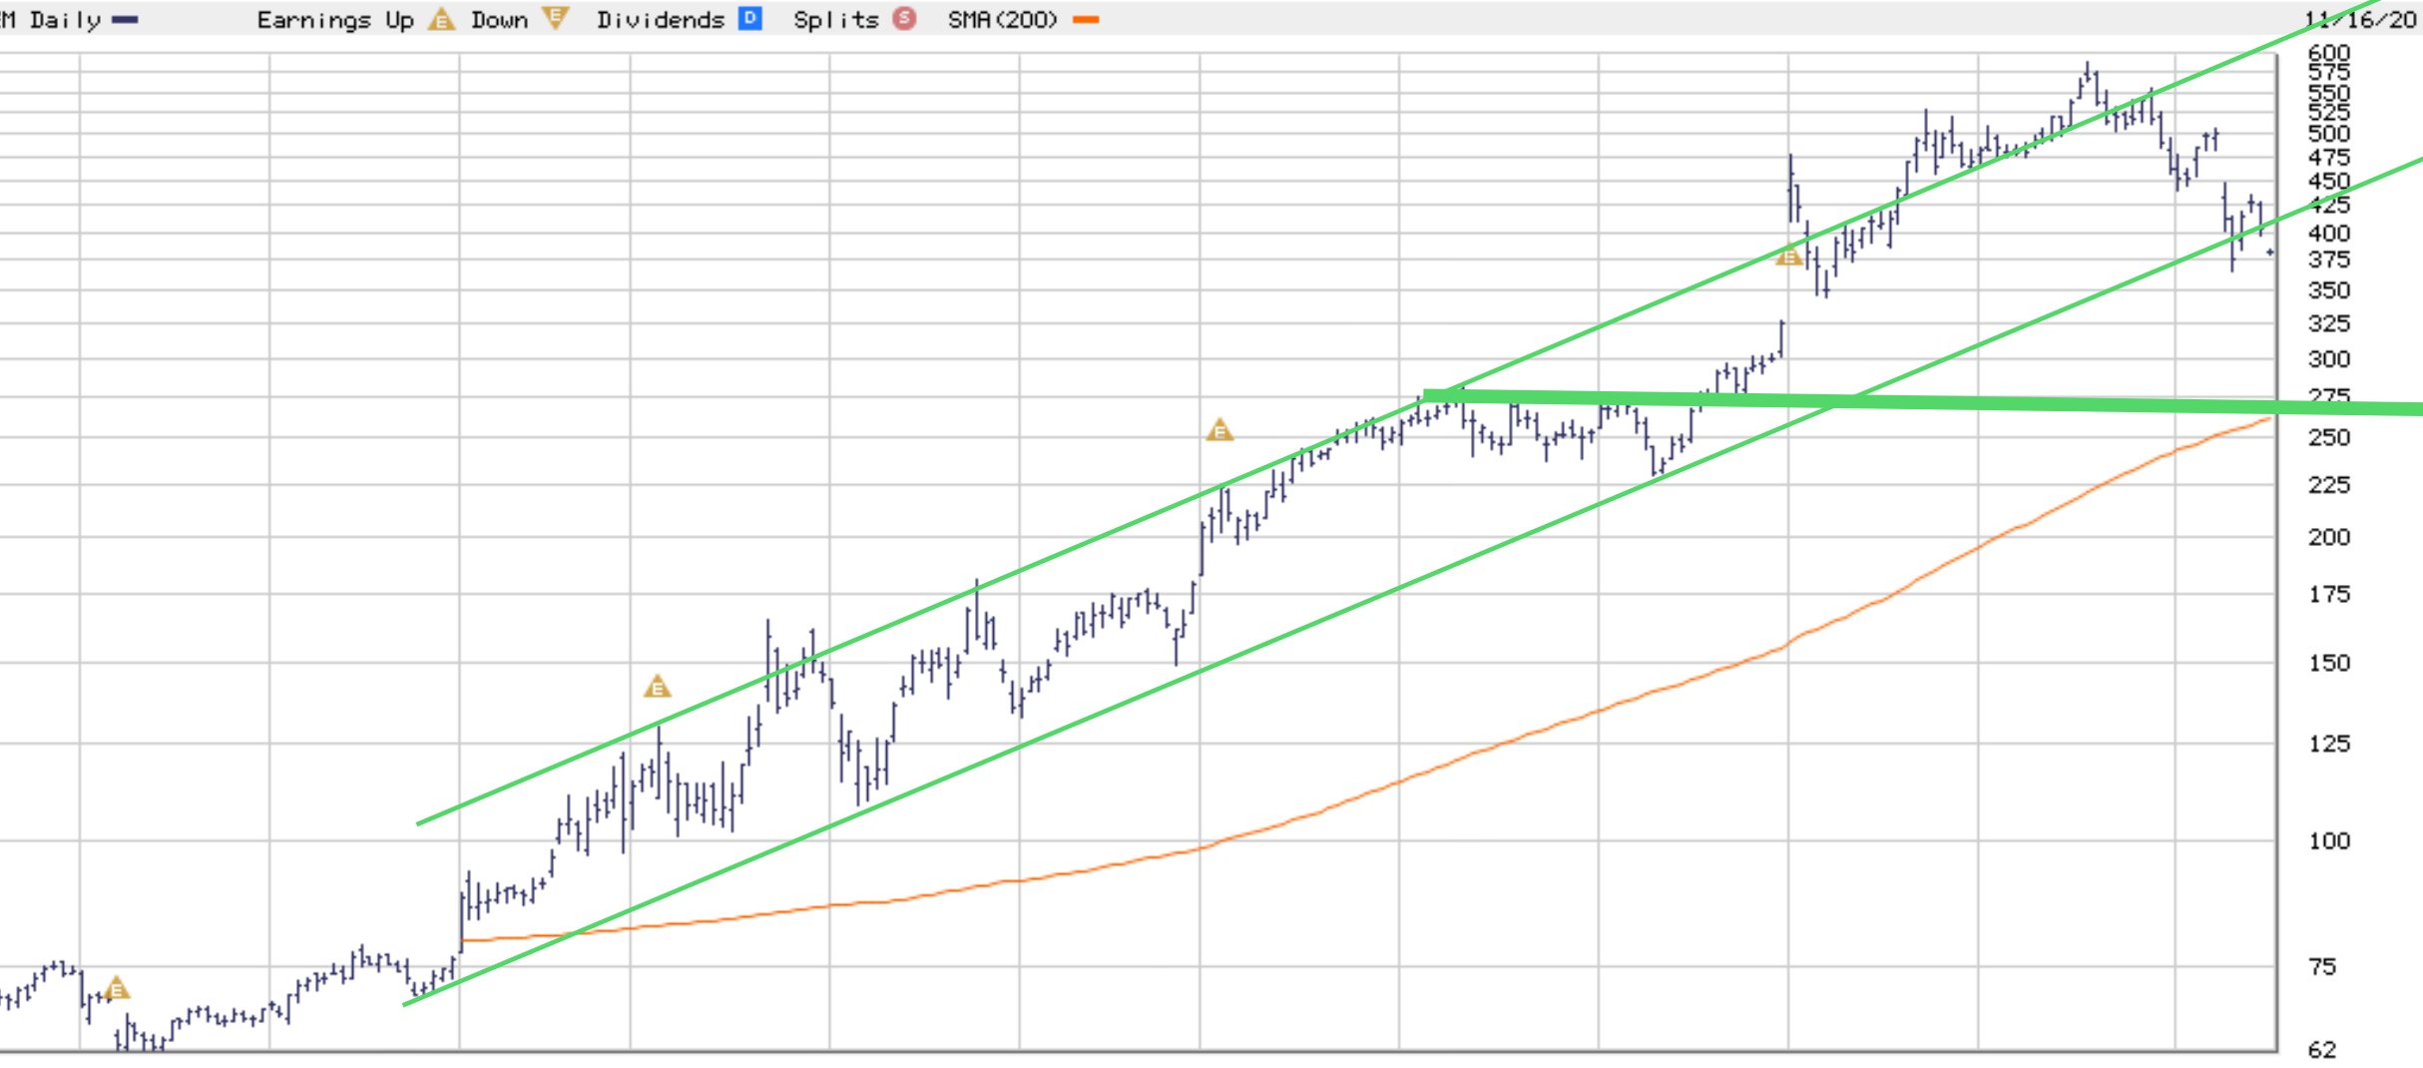Click the Dividends legend text
Viewport: 2423px width, 1068px height.
(660, 19)
